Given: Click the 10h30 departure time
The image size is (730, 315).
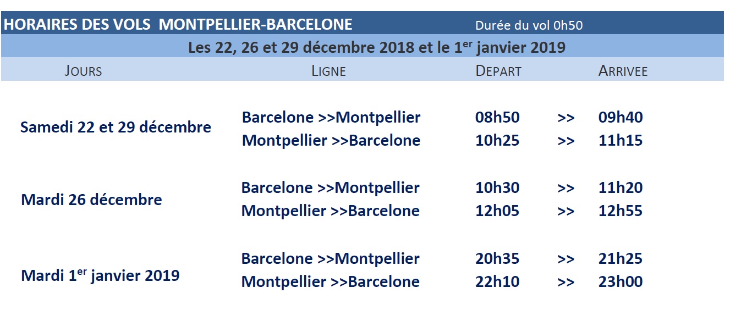Looking at the screenshot, I should coord(497,188).
